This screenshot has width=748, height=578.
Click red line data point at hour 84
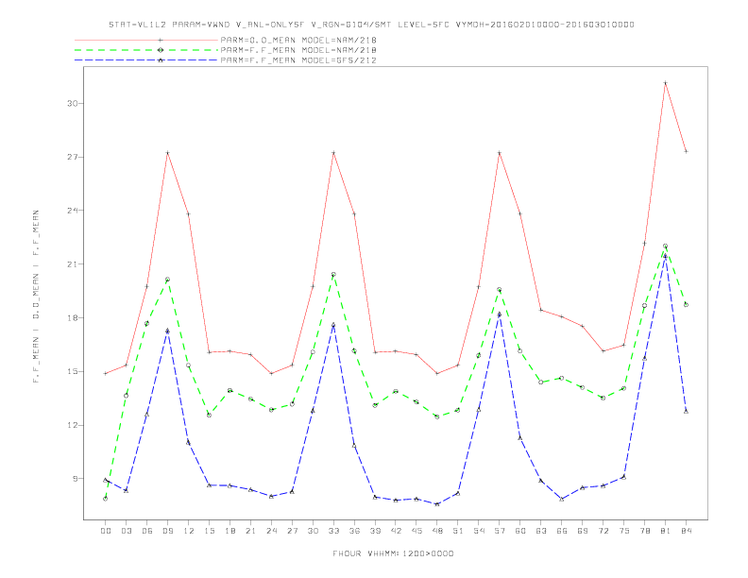pos(686,152)
